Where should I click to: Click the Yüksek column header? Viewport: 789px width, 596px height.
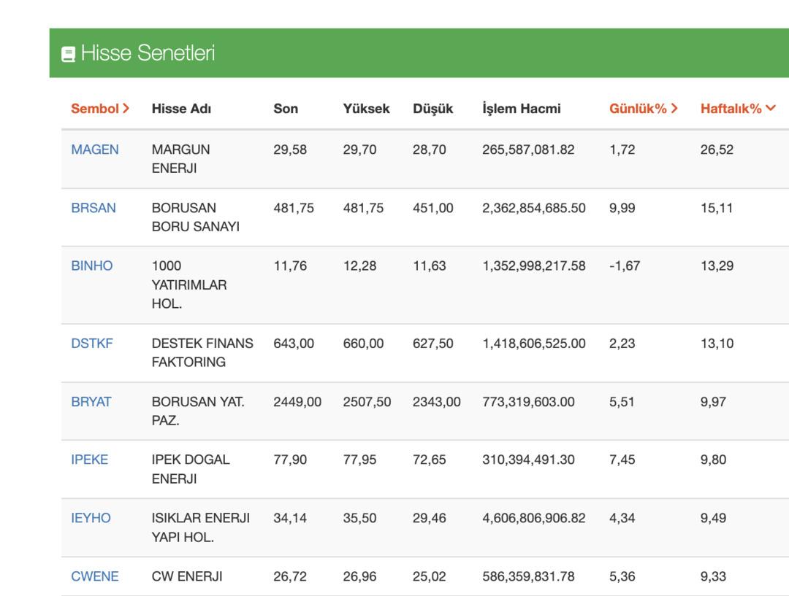[366, 109]
